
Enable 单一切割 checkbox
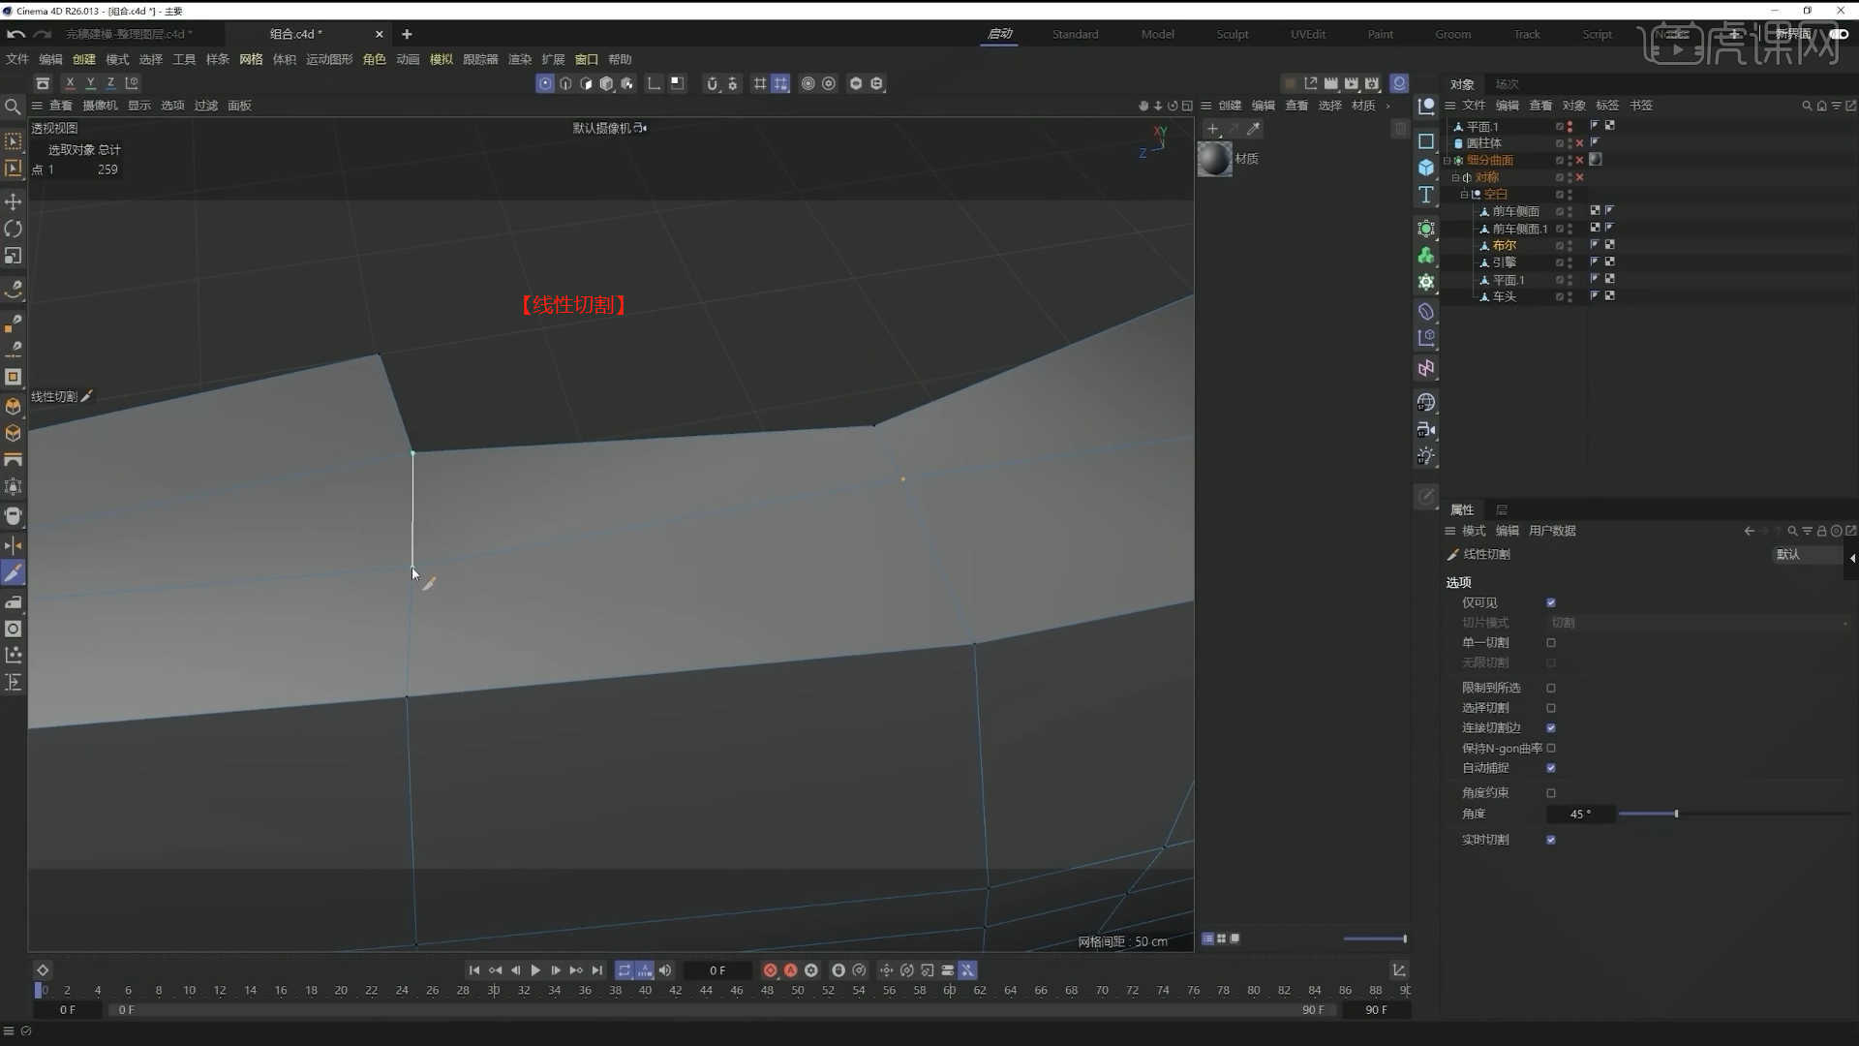(1551, 643)
